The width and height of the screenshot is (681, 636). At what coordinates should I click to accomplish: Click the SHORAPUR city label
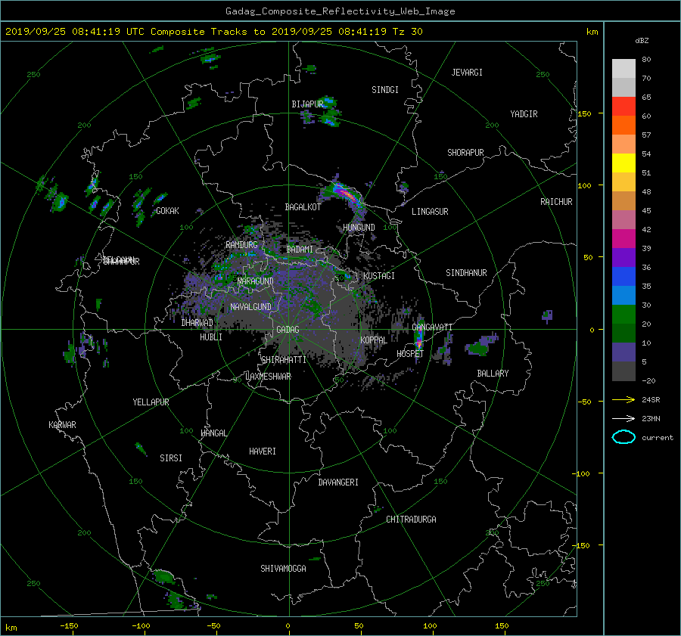pos(465,153)
